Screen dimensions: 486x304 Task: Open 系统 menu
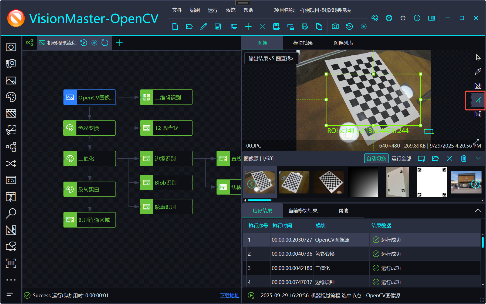(x=231, y=10)
